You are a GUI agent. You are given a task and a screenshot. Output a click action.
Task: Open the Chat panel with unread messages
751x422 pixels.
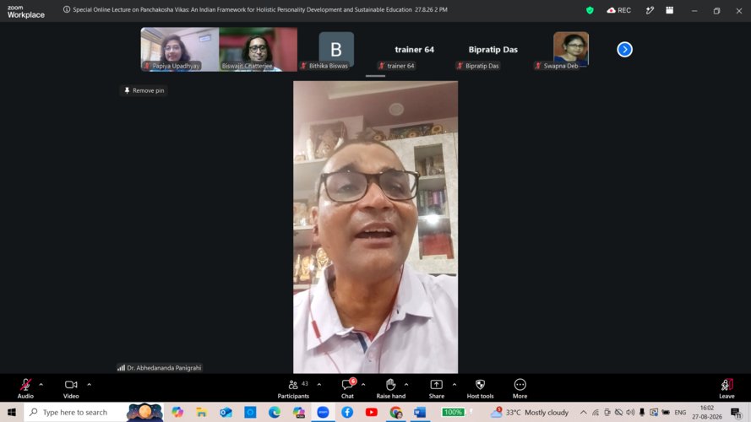(x=348, y=388)
